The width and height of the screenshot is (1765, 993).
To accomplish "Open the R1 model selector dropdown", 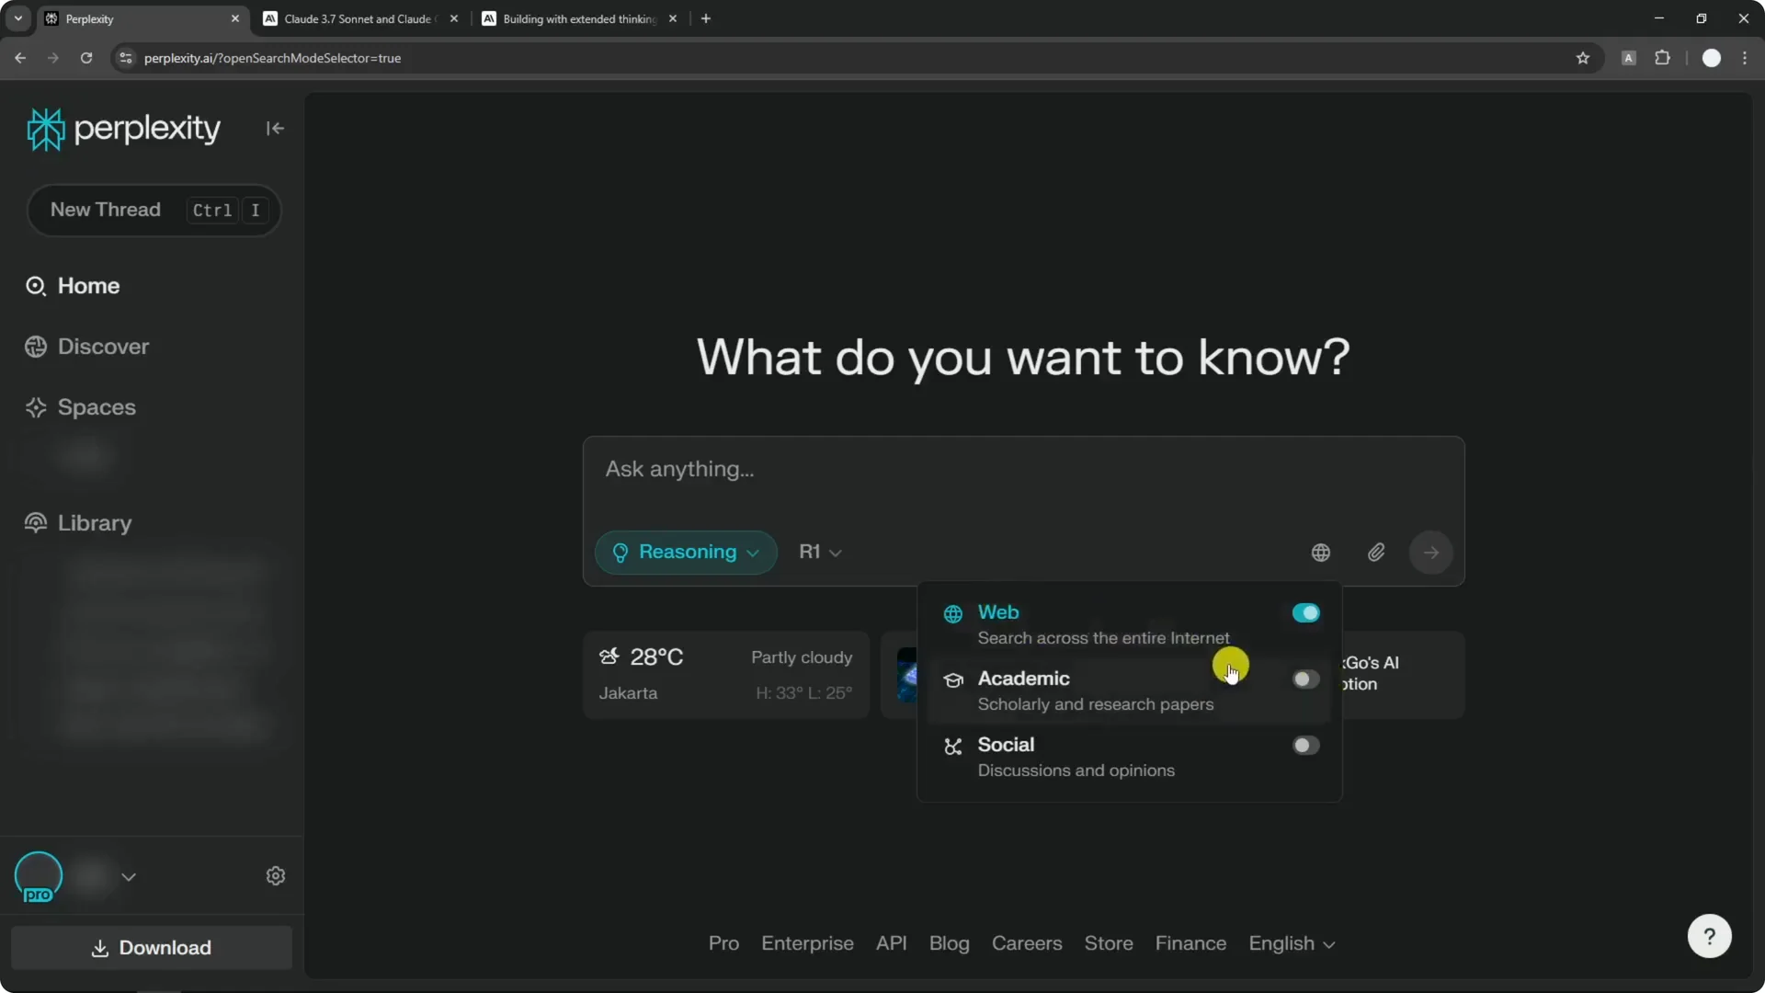I will coord(820,553).
